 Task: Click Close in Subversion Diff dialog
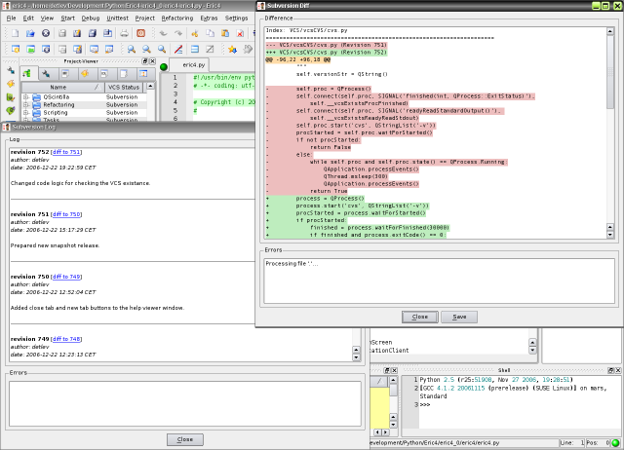(x=420, y=317)
